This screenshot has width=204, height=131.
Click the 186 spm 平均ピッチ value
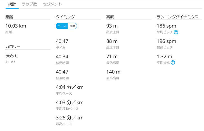click(x=166, y=26)
